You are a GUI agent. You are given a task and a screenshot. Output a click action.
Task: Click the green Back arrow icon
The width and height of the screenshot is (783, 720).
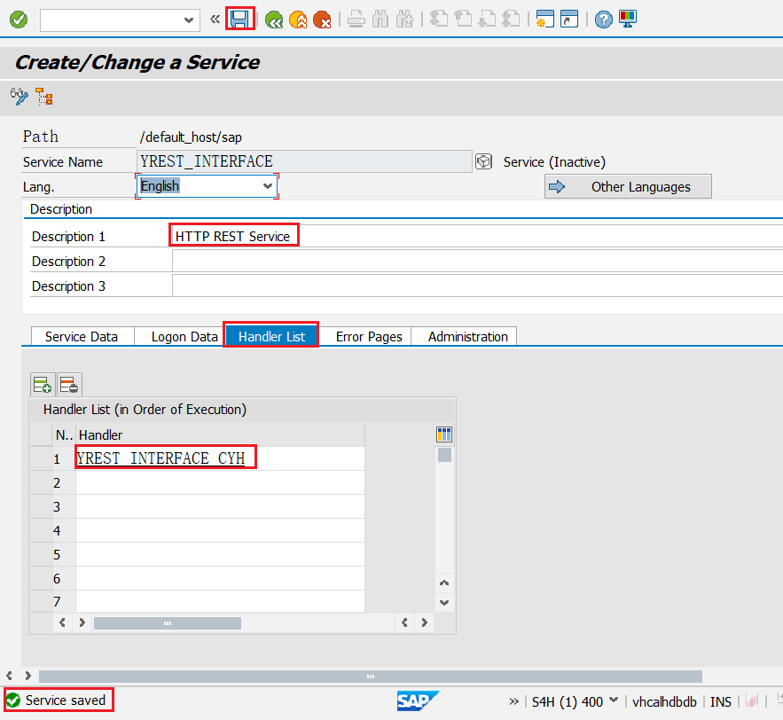click(x=274, y=20)
